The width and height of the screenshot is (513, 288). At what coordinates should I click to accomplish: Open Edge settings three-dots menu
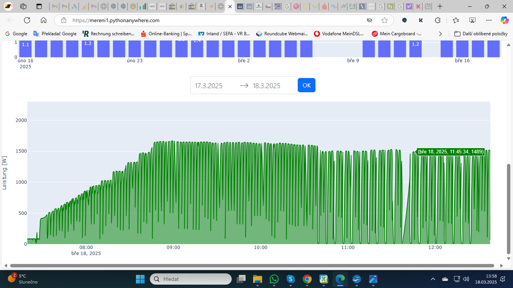pos(489,20)
